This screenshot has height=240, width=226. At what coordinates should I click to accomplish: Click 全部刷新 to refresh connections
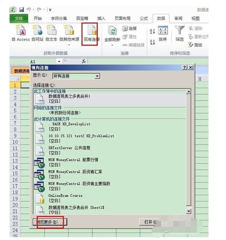point(112,35)
